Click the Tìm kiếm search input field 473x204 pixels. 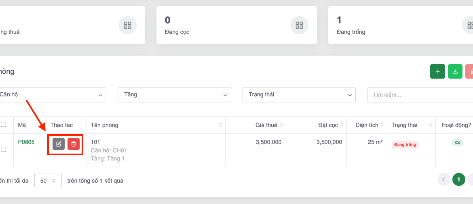pyautogui.click(x=420, y=95)
